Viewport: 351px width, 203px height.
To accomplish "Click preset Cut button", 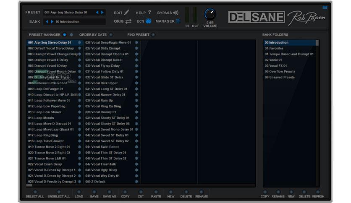I will 141,192.
